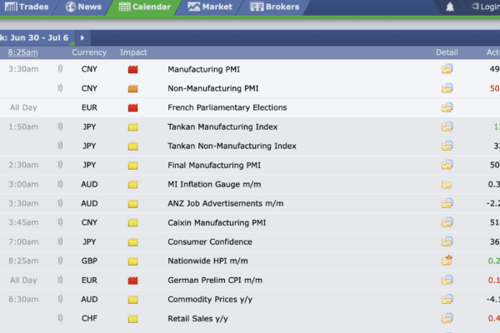Screen dimensions: 500x333
Task: Click the Login link
Action: point(487,7)
